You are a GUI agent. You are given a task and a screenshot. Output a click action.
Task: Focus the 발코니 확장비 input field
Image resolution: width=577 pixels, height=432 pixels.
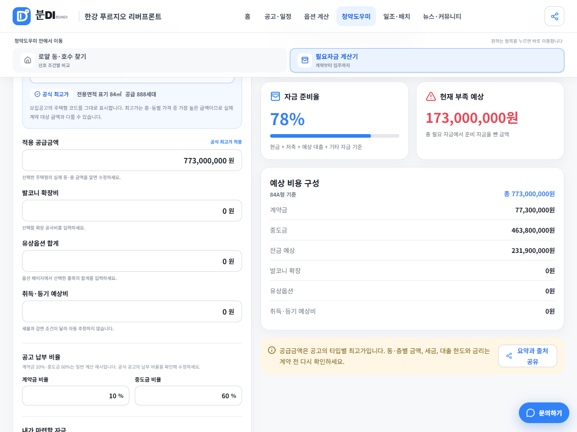click(x=132, y=211)
